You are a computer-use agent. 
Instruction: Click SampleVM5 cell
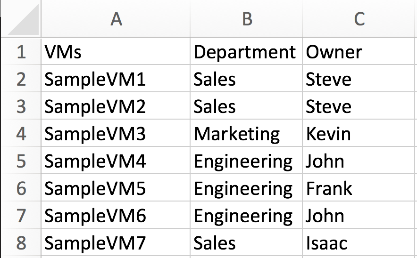[116, 189]
